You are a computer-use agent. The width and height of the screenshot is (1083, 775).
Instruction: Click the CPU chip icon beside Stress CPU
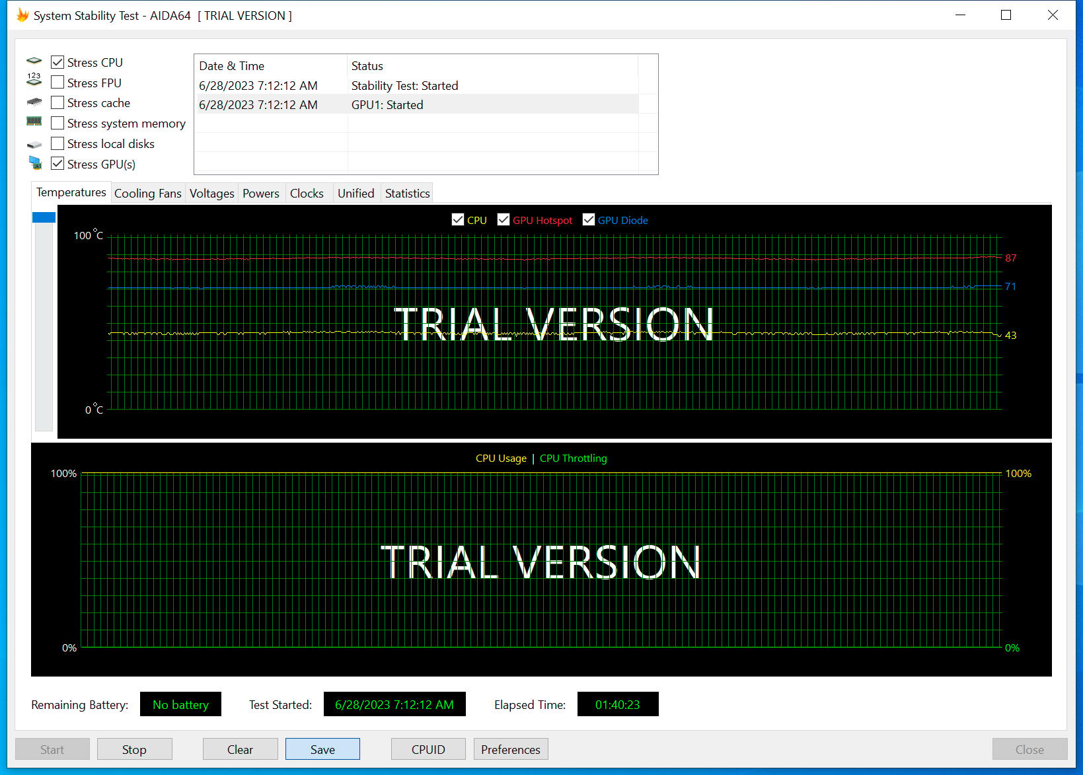pyautogui.click(x=34, y=61)
